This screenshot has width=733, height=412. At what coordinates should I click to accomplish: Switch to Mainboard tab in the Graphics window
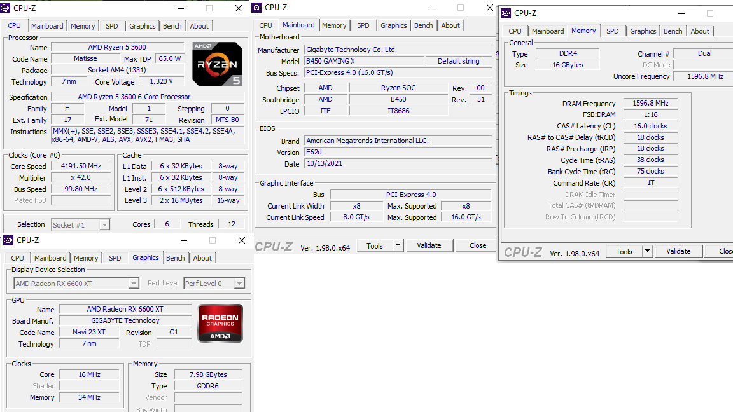click(50, 258)
